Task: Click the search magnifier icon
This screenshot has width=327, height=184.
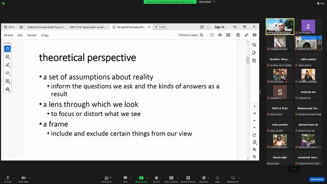Action: pos(201,35)
